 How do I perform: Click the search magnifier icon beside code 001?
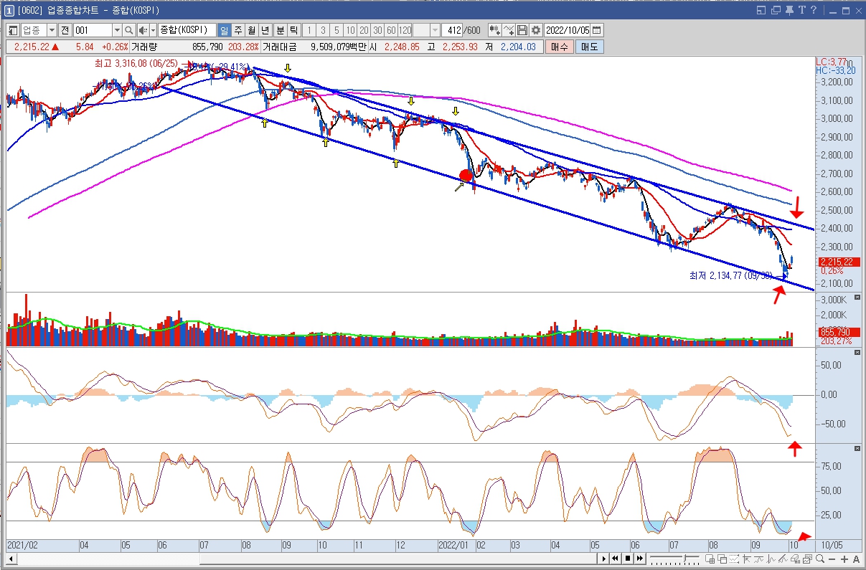coord(129,30)
